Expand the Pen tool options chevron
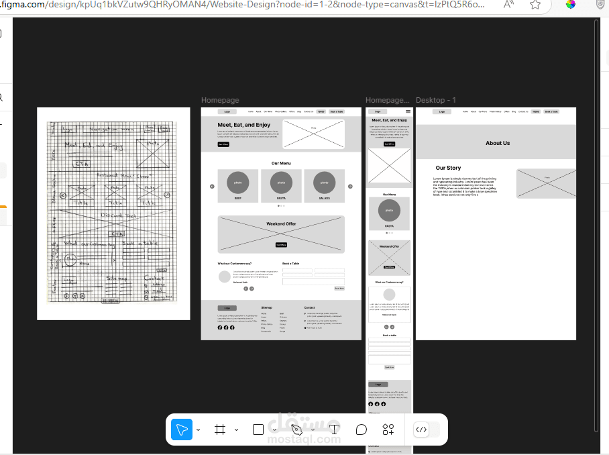The width and height of the screenshot is (609, 455). pyautogui.click(x=313, y=429)
